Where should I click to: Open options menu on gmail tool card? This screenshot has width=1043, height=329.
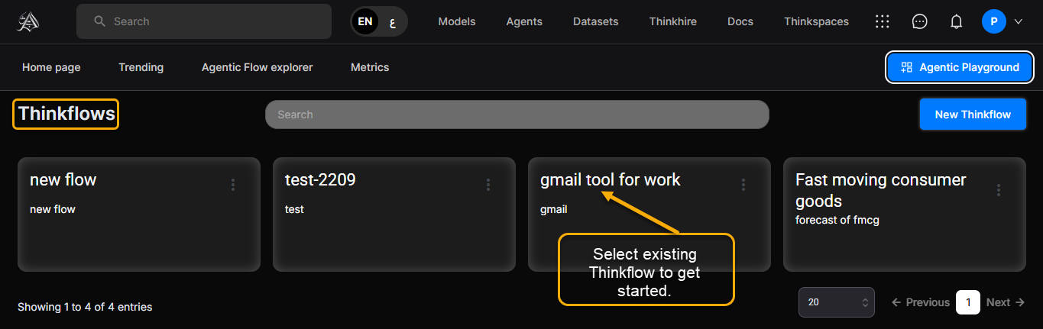pyautogui.click(x=743, y=185)
